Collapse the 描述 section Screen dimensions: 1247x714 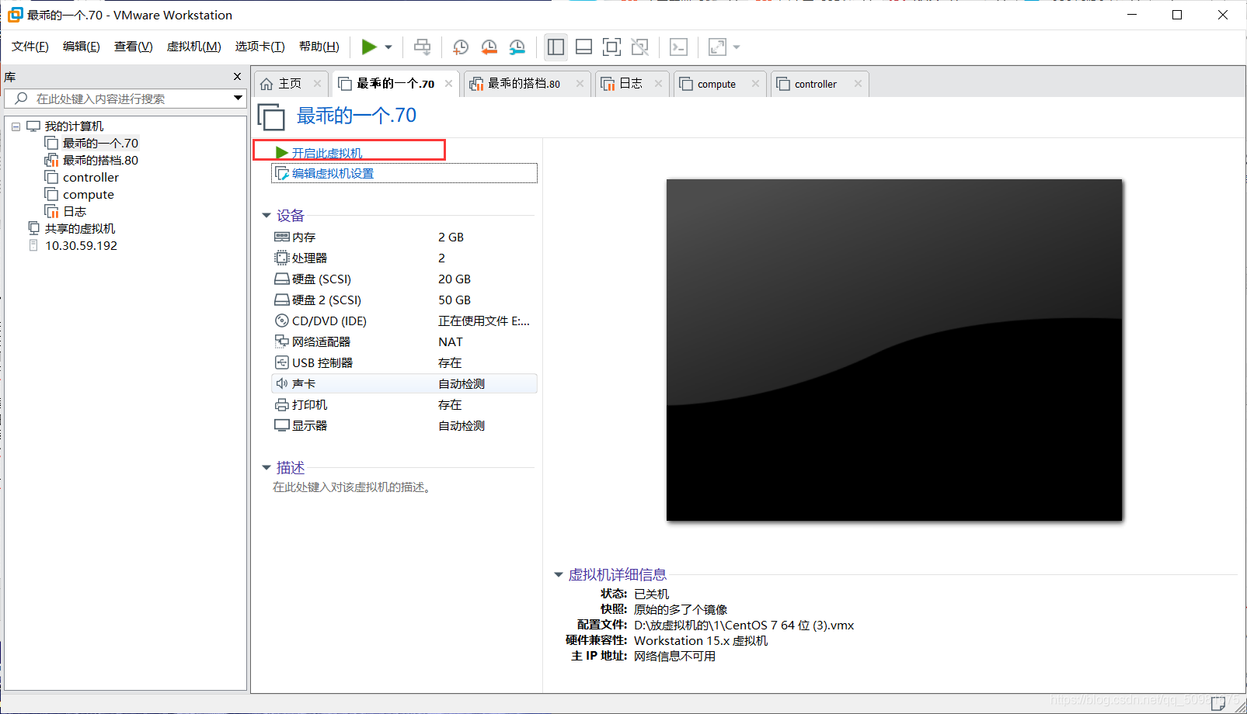266,468
